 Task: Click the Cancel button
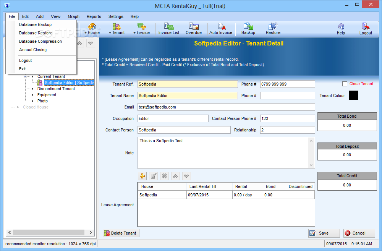(359, 233)
